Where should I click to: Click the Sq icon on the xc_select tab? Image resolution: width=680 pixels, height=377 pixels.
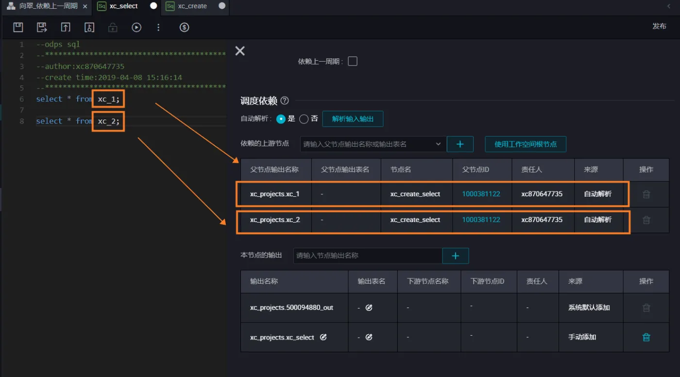(x=102, y=6)
